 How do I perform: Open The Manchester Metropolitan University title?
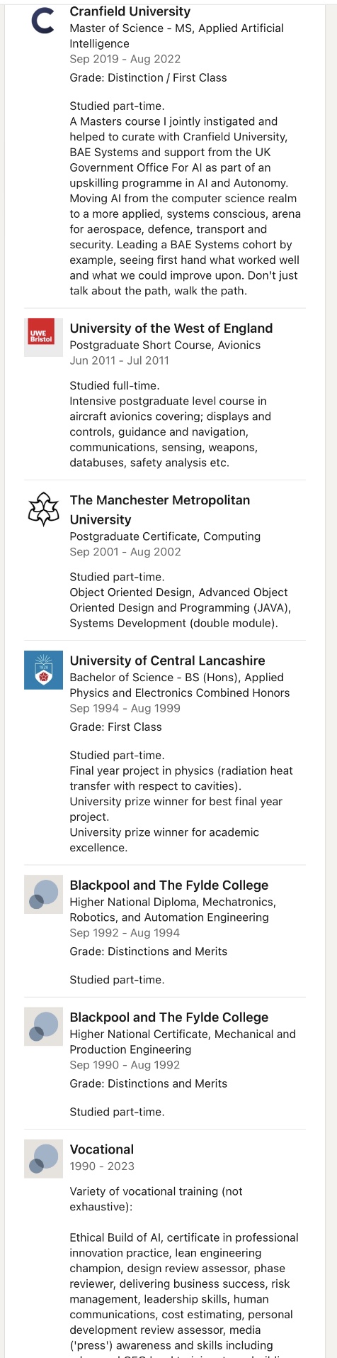coord(160,509)
